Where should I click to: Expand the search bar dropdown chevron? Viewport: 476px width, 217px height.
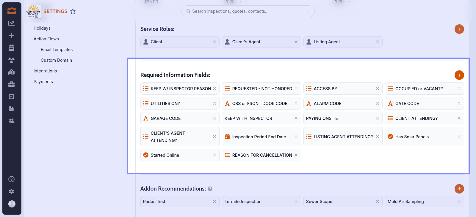tap(307, 11)
